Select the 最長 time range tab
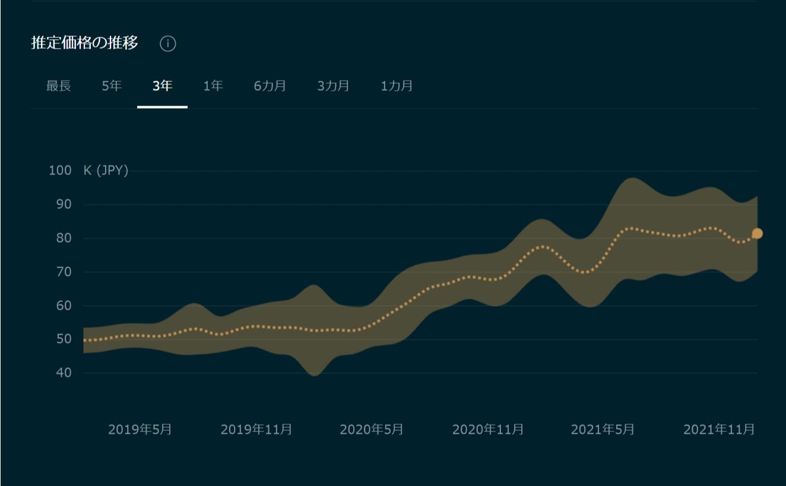 click(x=58, y=86)
